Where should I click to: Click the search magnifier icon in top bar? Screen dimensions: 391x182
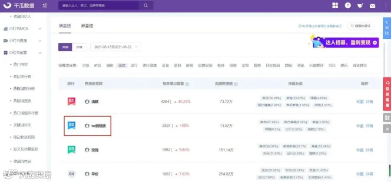[x=146, y=6]
